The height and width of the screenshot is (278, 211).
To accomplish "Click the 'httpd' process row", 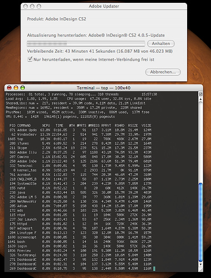I will coord(80,224).
